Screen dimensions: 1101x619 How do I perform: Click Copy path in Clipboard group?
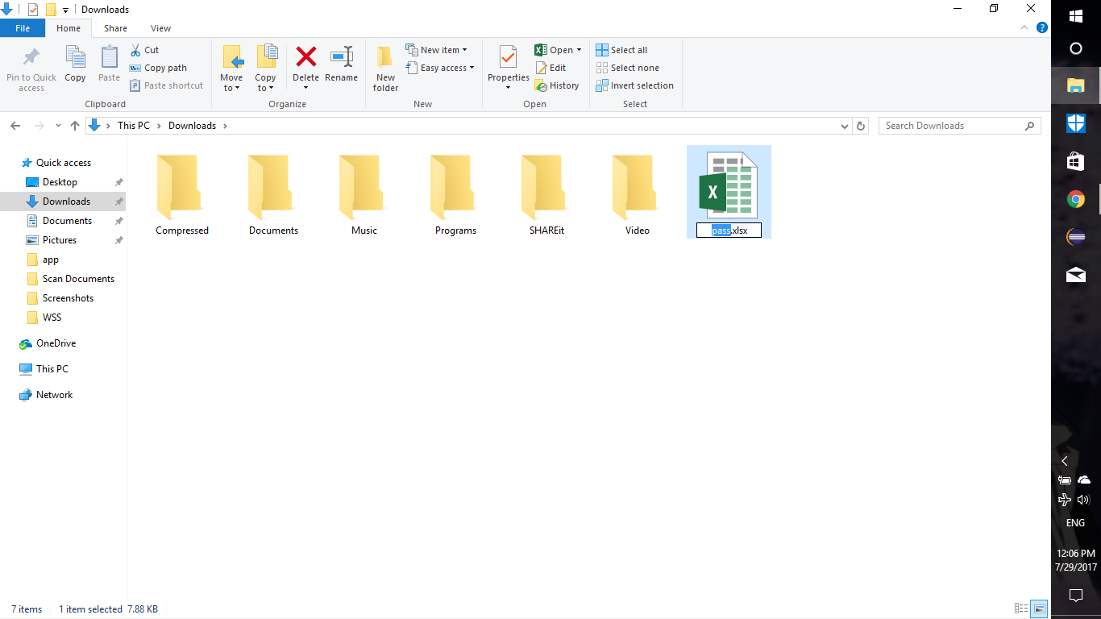158,68
